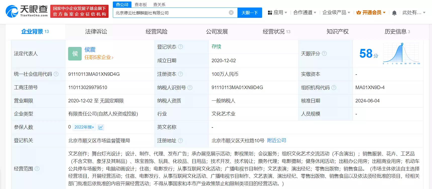Open help icon next to 统一社会信用代码
Screen dimensions: 432x189
pos(56,74)
